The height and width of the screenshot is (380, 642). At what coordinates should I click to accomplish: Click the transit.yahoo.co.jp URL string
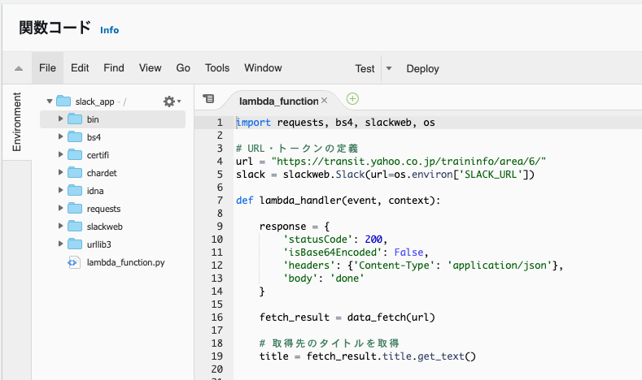(x=408, y=162)
